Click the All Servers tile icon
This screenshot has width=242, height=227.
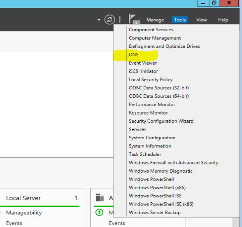[x=100, y=197]
